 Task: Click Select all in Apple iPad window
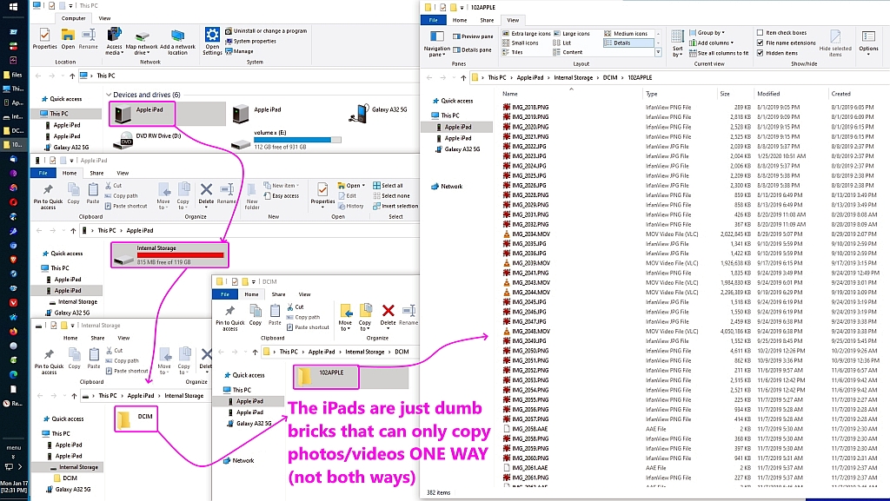[x=389, y=186]
